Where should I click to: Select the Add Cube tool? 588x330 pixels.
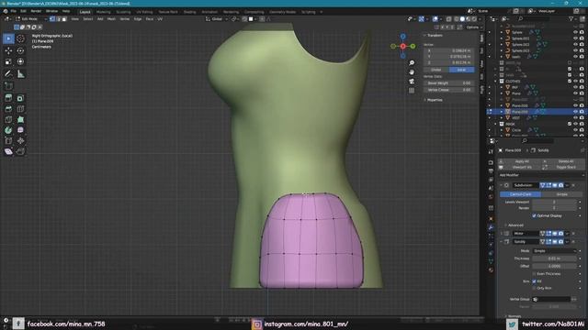8,86
